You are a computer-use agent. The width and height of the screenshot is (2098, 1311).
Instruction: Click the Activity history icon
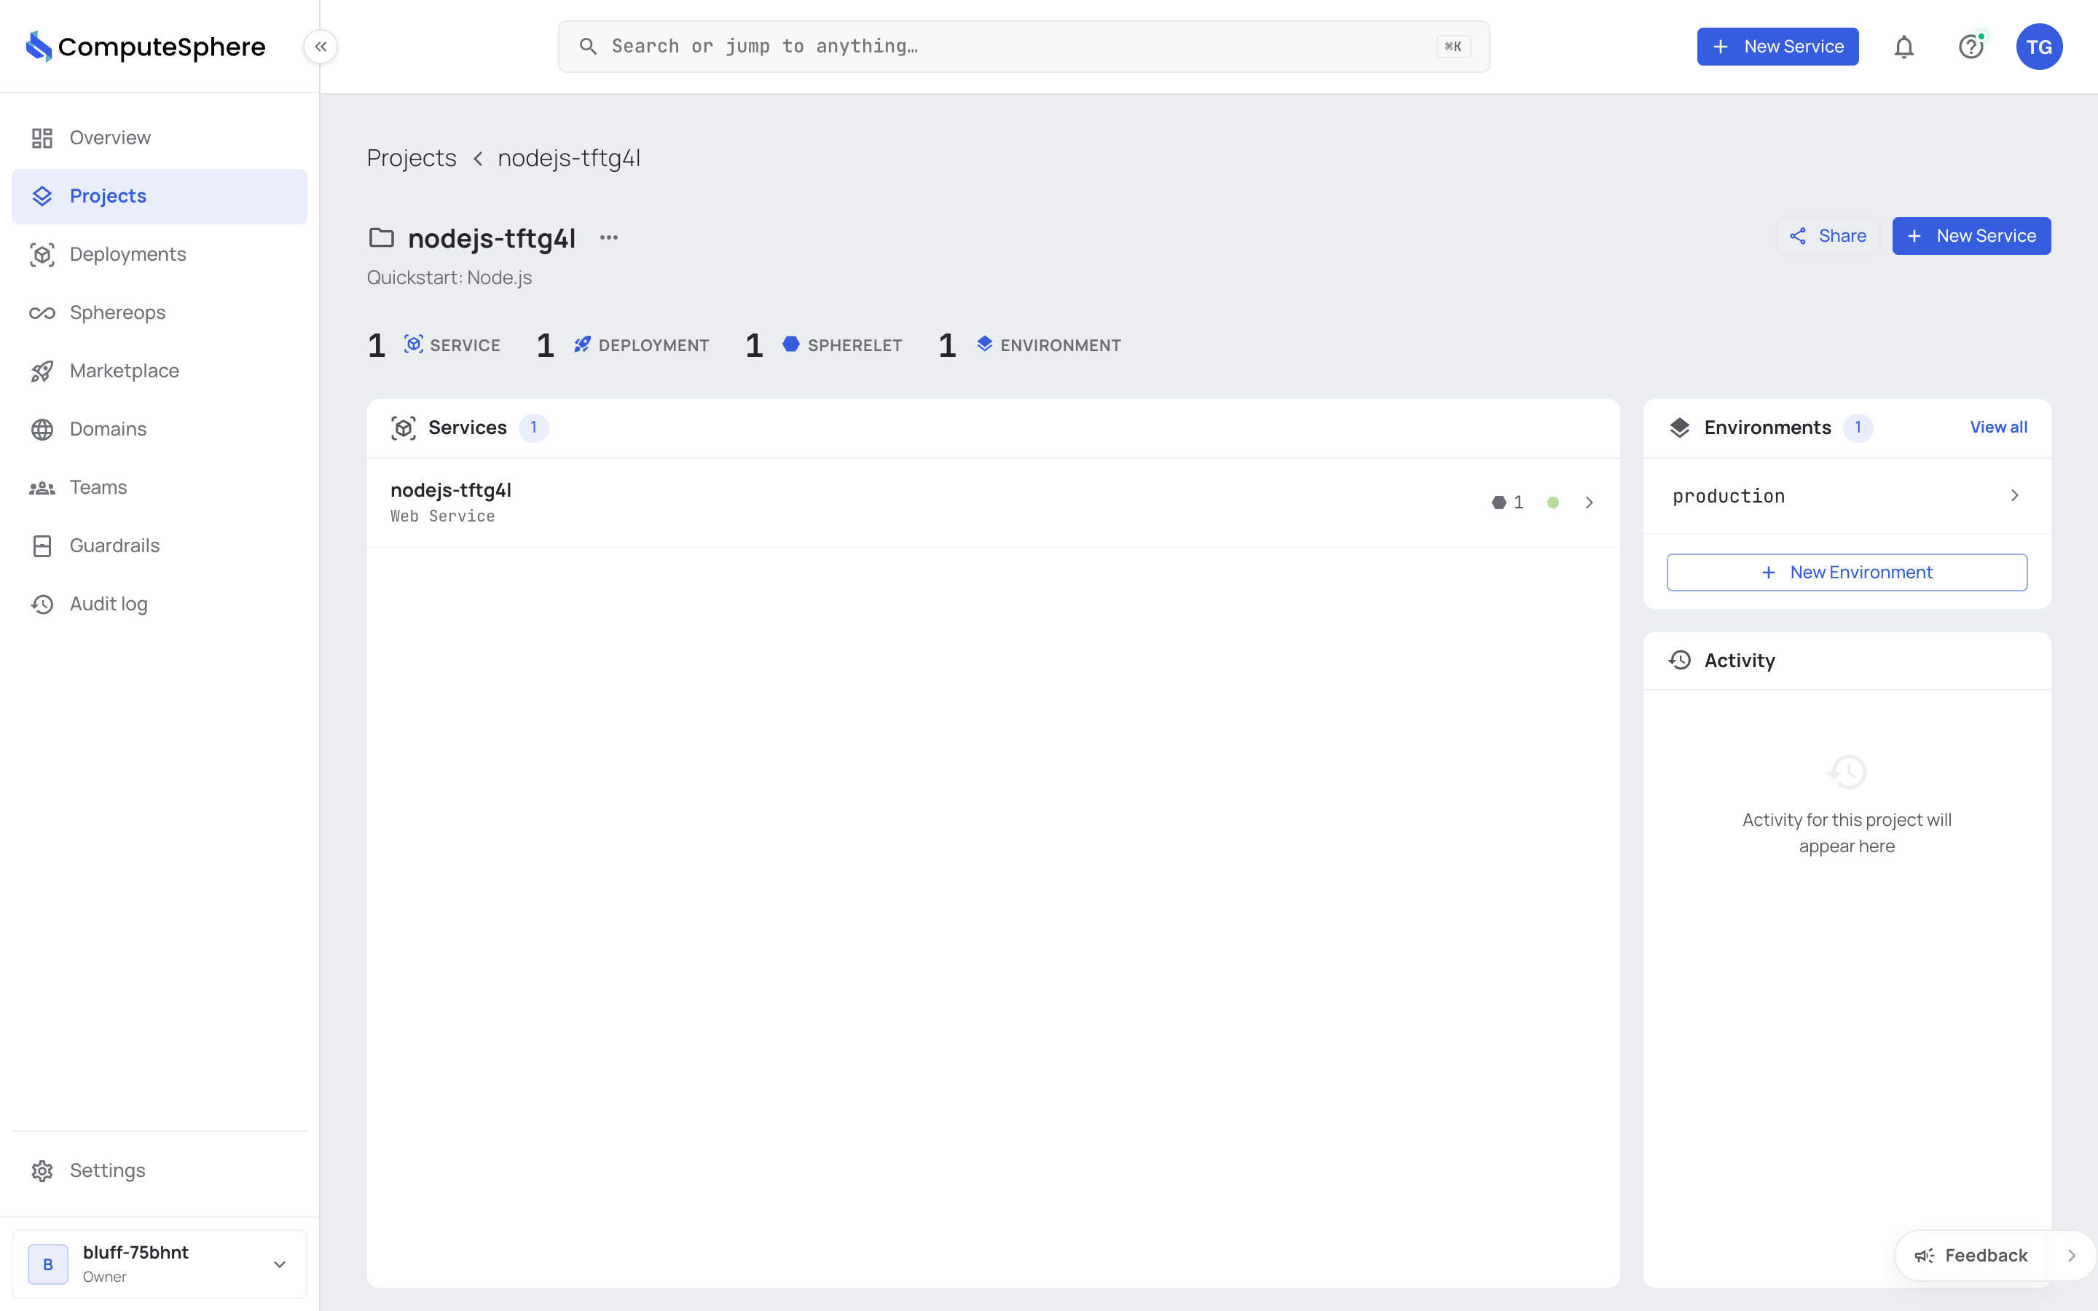point(1680,661)
